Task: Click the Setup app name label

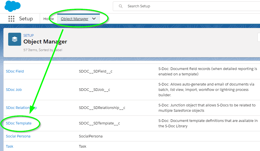Action: tap(26, 19)
